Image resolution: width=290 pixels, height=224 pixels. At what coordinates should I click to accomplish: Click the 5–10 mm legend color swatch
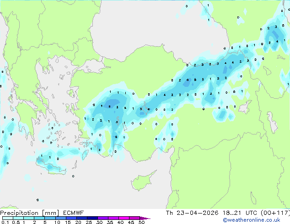pyautogui.click(x=50, y=218)
